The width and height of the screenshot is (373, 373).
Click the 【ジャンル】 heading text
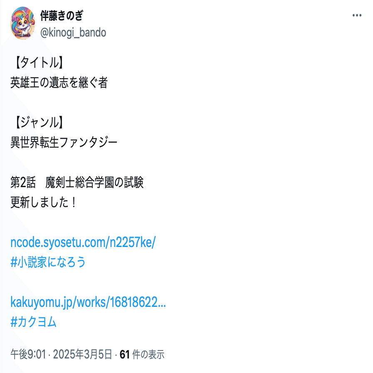pyautogui.click(x=39, y=122)
